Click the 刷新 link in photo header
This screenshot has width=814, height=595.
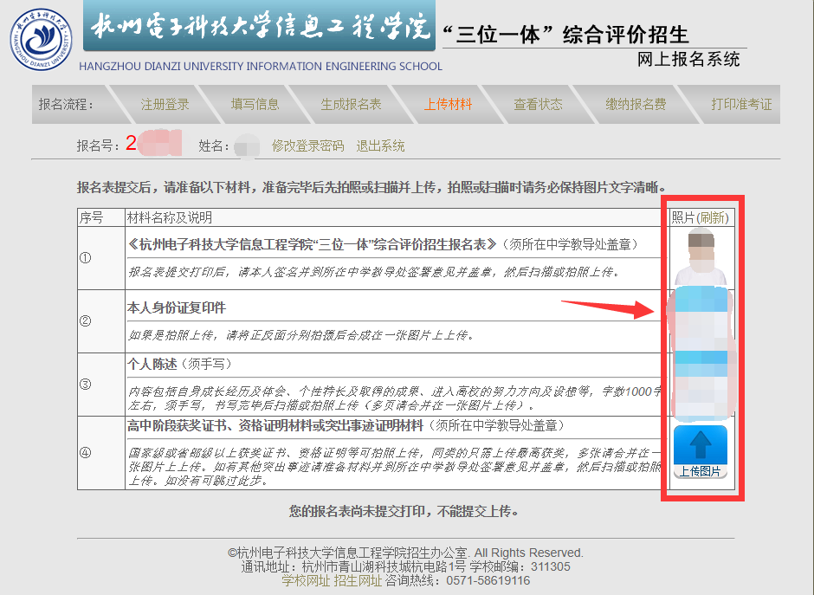(x=712, y=217)
